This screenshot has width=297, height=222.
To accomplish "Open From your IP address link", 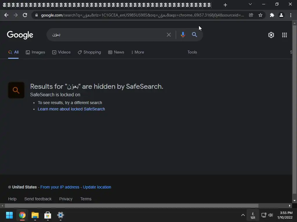I will click(x=60, y=187).
